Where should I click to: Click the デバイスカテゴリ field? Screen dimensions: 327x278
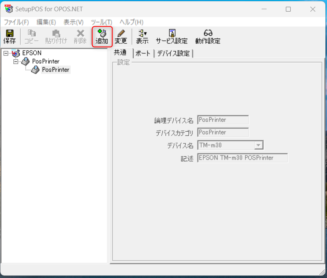pyautogui.click(x=223, y=132)
